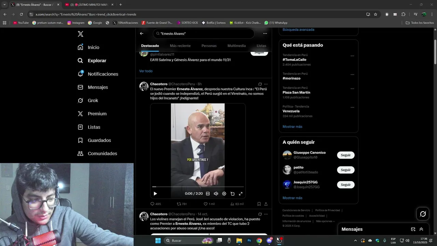Viewport: 437px width, 246px height.
Task: Click the Ver todo link
Action: click(x=146, y=71)
